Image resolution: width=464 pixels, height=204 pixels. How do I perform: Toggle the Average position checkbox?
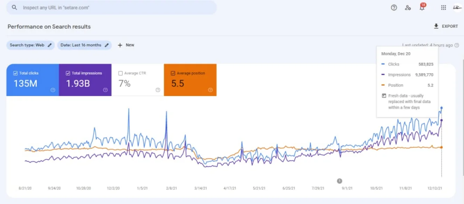tap(173, 73)
